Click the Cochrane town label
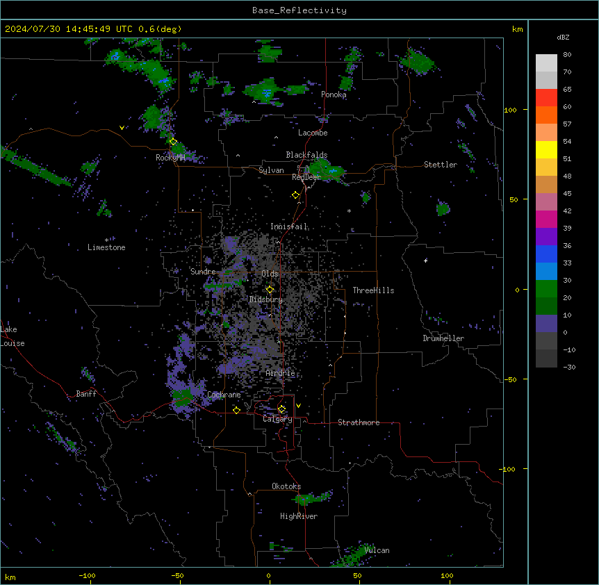 [224, 395]
